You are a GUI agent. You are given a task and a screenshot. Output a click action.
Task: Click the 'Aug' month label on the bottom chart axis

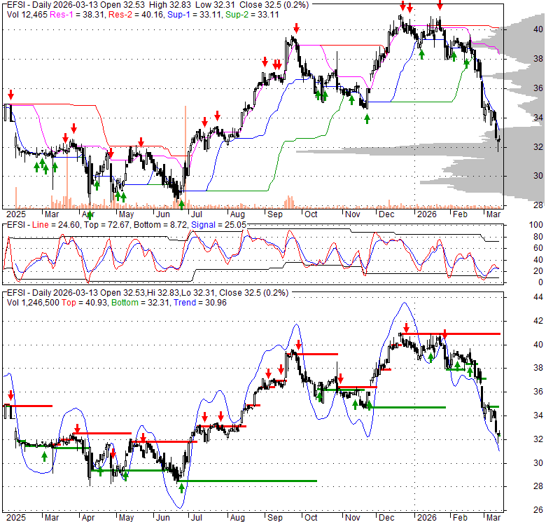(x=237, y=518)
